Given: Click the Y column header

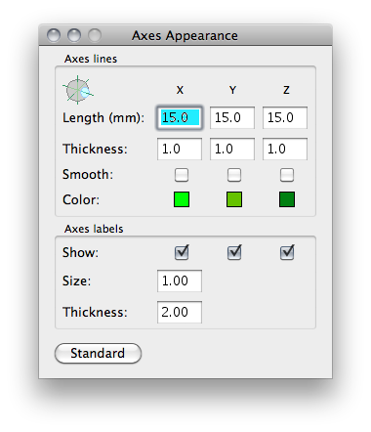Looking at the screenshot, I should tap(232, 90).
